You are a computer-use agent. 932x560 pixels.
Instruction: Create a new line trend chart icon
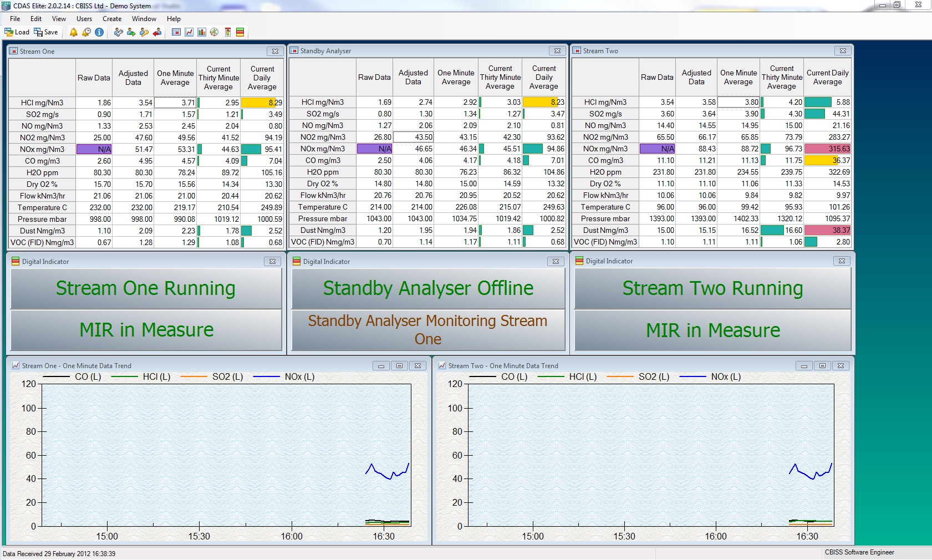(189, 32)
